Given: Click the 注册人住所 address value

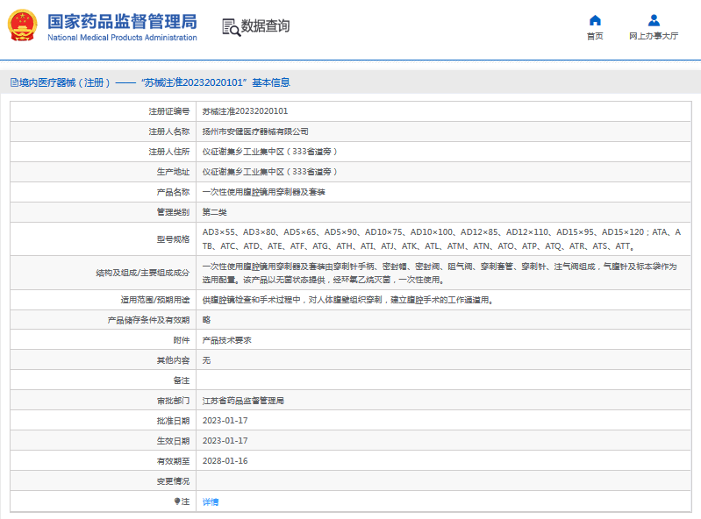Looking at the screenshot, I should click(269, 152).
